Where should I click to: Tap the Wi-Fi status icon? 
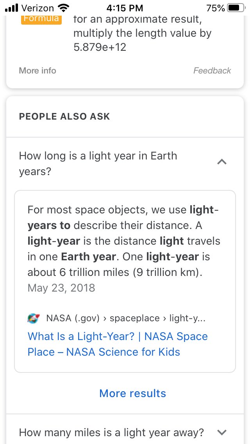(63, 8)
